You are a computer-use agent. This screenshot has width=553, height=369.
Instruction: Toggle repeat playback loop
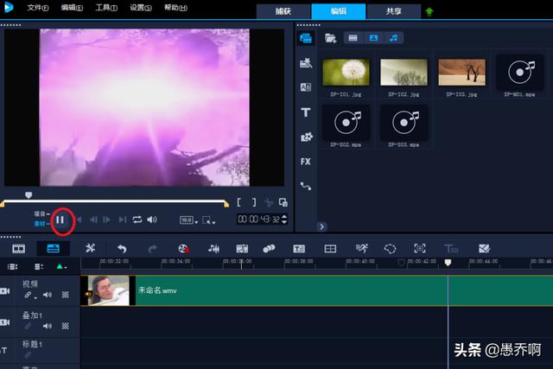pyautogui.click(x=137, y=219)
